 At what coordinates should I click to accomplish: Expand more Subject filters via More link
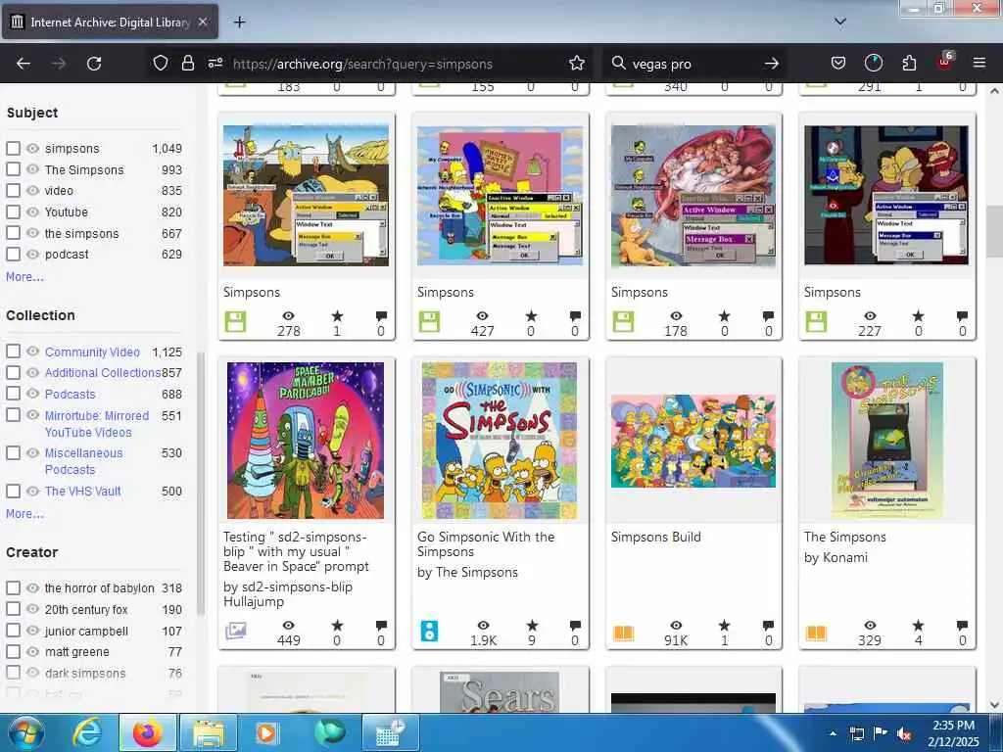(x=24, y=277)
